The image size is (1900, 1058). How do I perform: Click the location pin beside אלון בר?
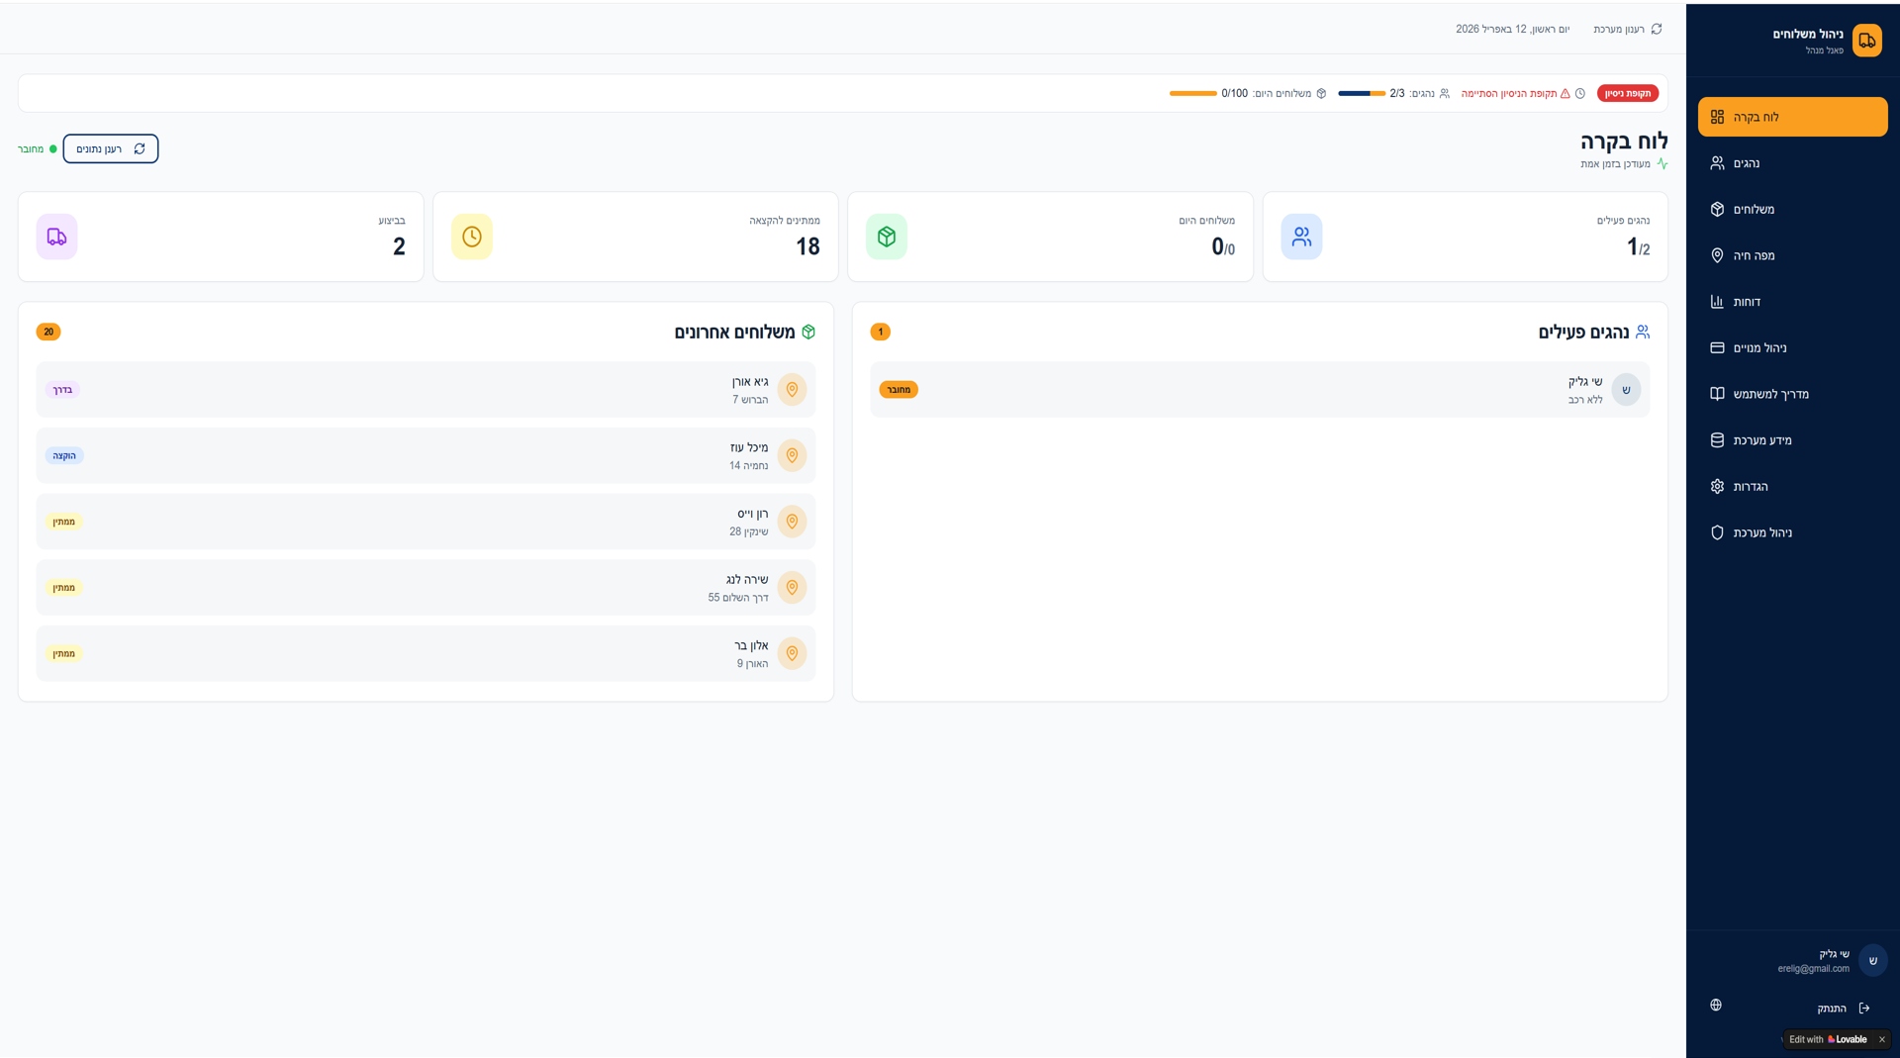792,654
